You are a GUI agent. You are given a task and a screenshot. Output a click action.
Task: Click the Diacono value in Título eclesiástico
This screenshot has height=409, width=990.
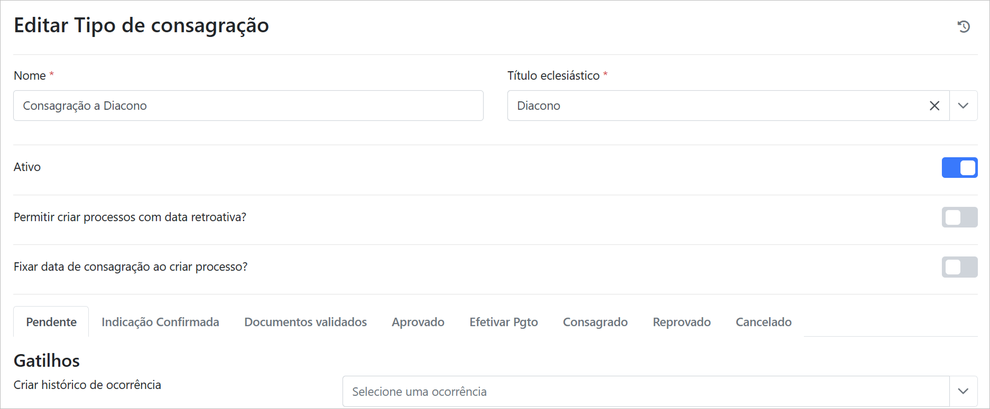pos(539,106)
